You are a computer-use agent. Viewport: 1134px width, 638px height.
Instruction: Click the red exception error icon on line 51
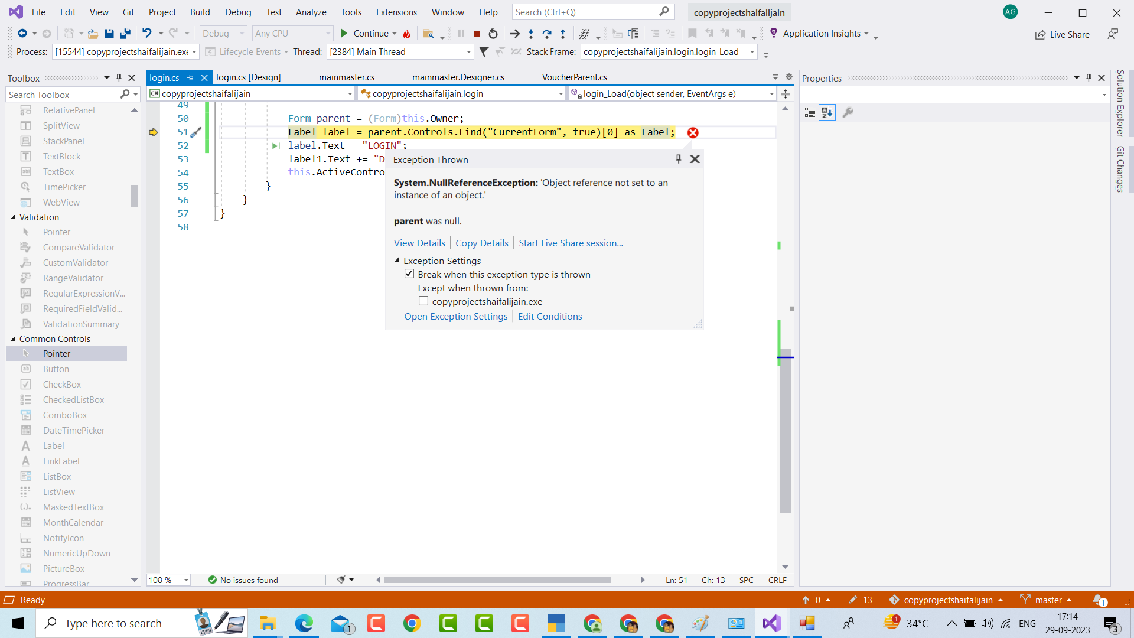coord(693,132)
